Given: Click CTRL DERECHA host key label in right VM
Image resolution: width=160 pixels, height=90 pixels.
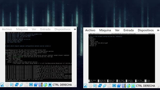Looking at the screenshot, I should tap(145, 86).
